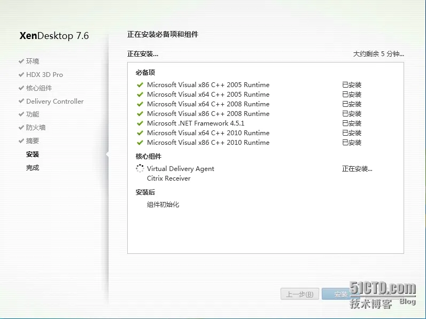Click the checkmark beside Delivery Controller
Image resolution: width=426 pixels, height=319 pixels.
click(x=21, y=101)
